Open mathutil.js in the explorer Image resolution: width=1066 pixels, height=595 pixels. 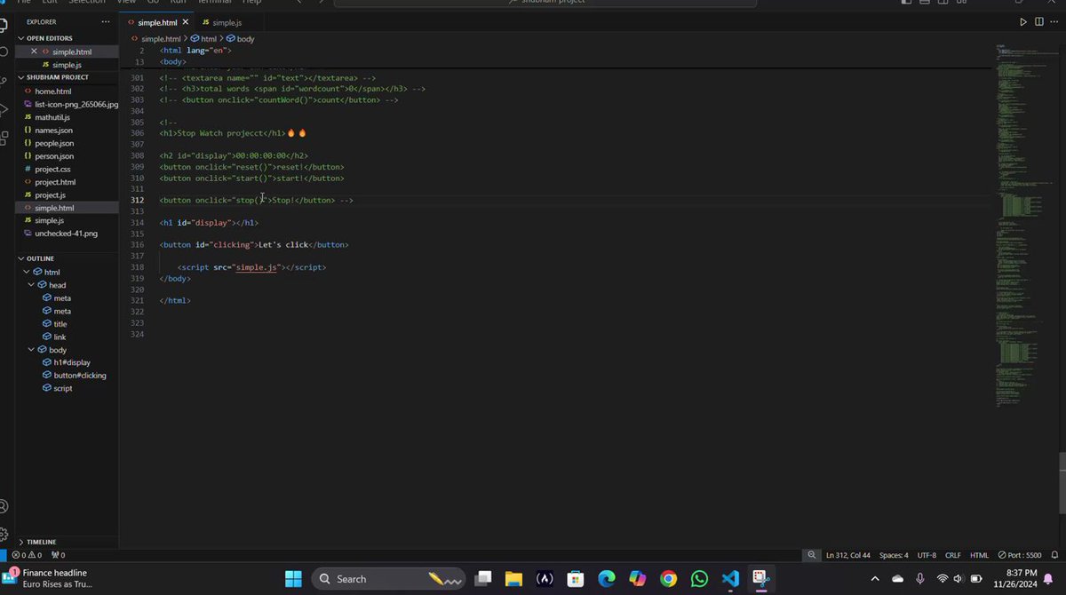click(52, 117)
